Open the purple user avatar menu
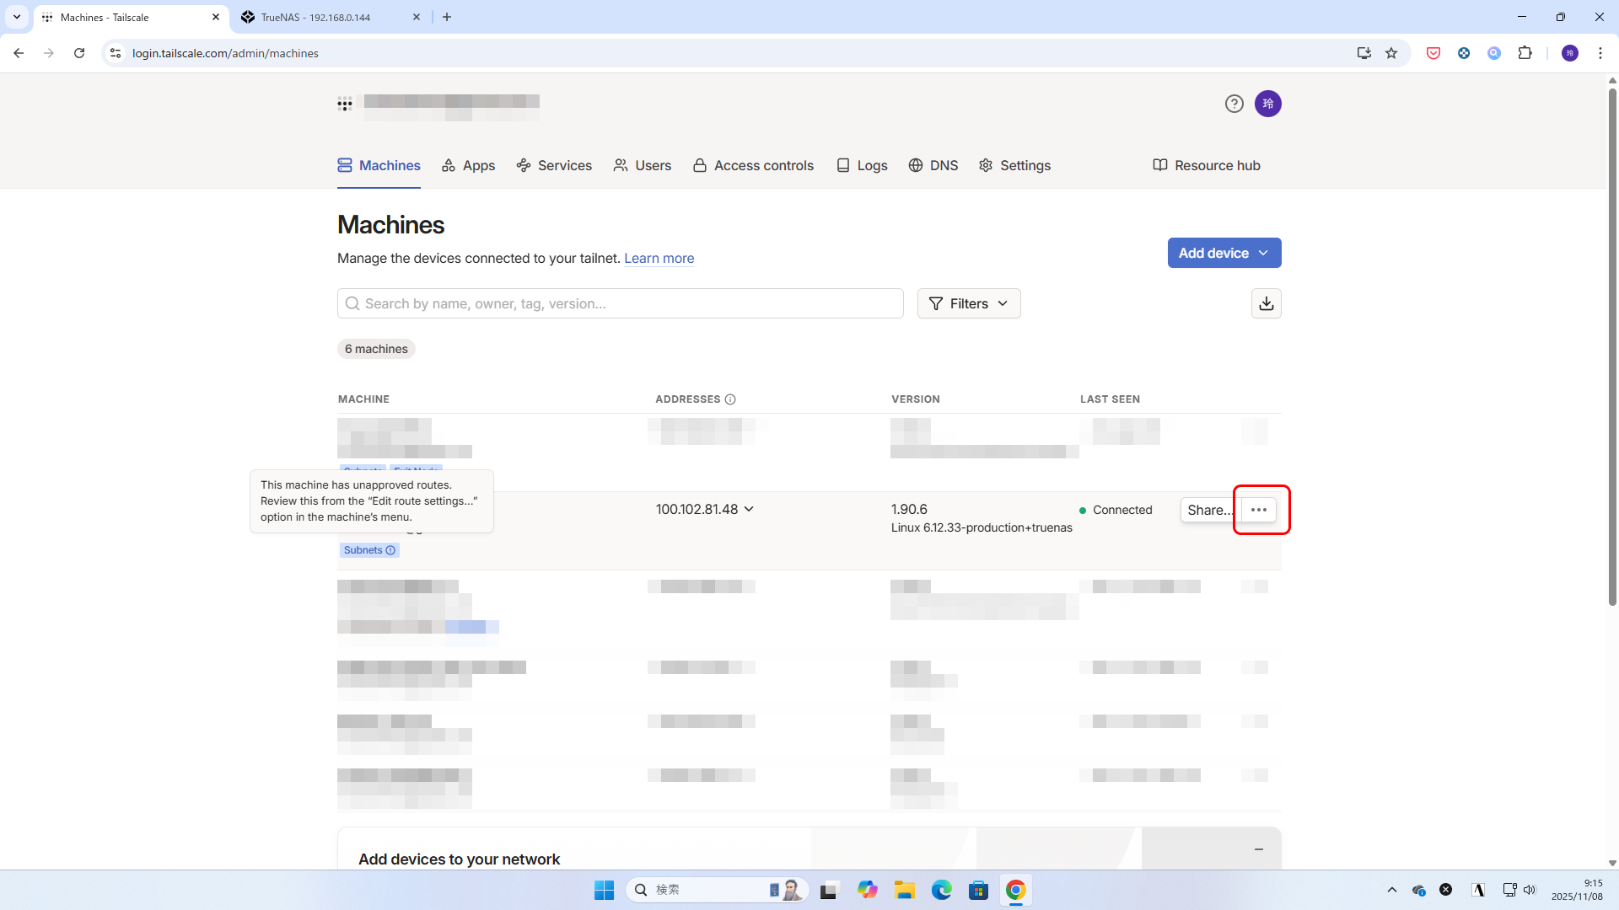Image resolution: width=1619 pixels, height=910 pixels. [1267, 104]
